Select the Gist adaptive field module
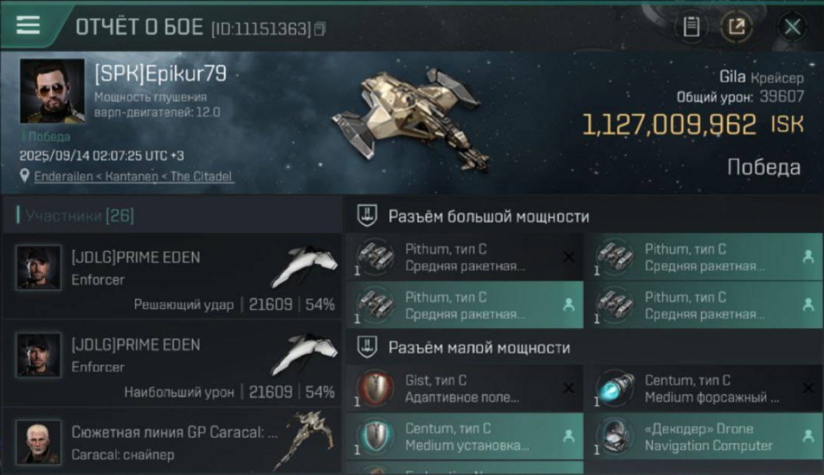The image size is (824, 475). 464,388
